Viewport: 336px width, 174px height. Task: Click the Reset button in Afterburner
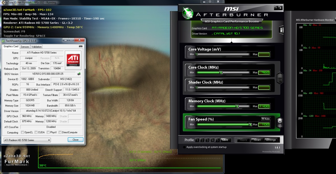[257, 140]
